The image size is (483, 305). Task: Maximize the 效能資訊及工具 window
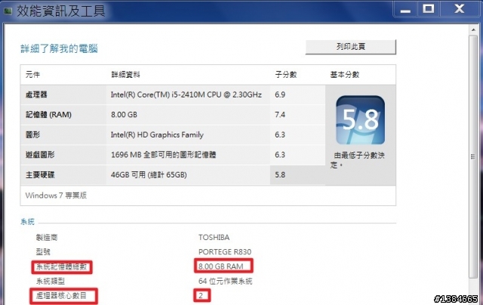point(429,9)
